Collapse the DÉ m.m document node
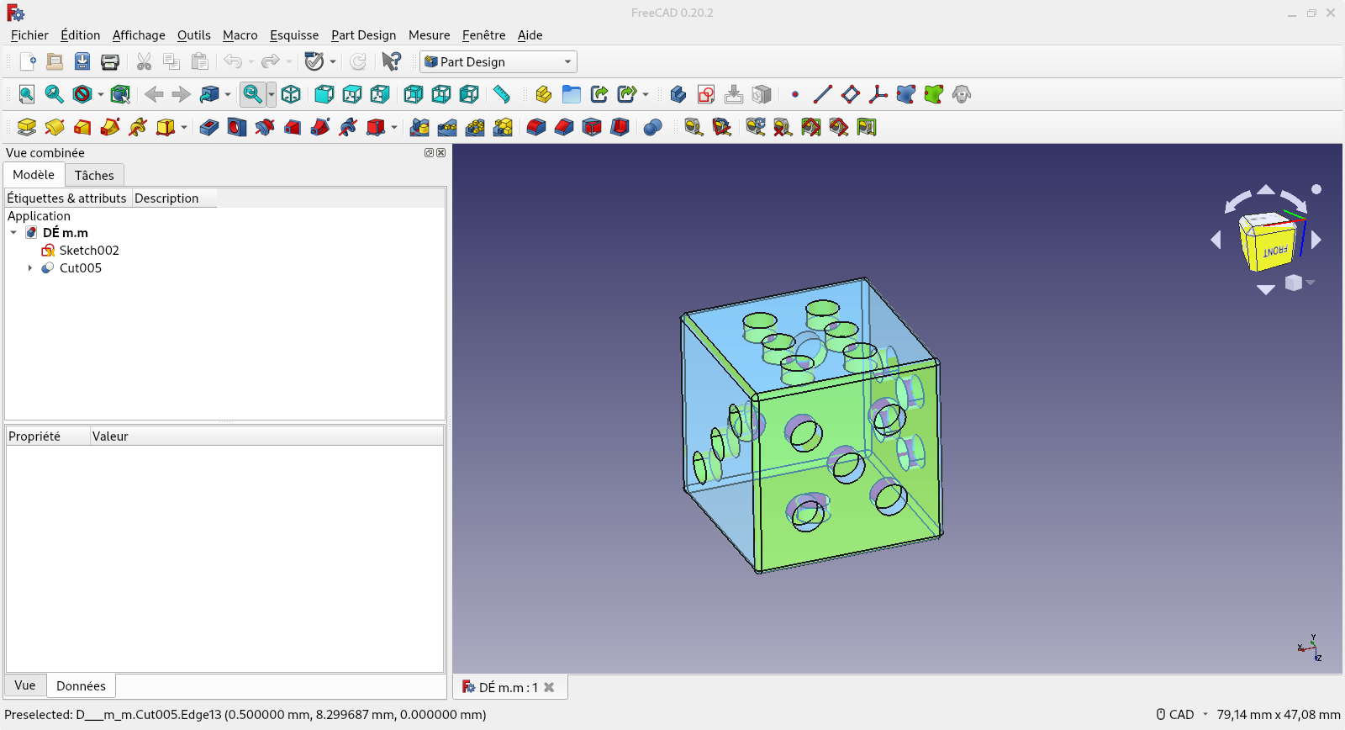 point(13,233)
